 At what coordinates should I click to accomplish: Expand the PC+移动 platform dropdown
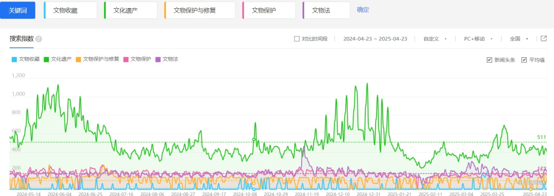[x=478, y=39]
